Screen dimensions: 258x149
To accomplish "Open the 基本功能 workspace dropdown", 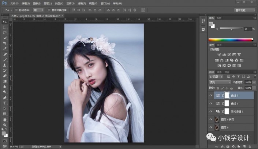I will coord(244,10).
